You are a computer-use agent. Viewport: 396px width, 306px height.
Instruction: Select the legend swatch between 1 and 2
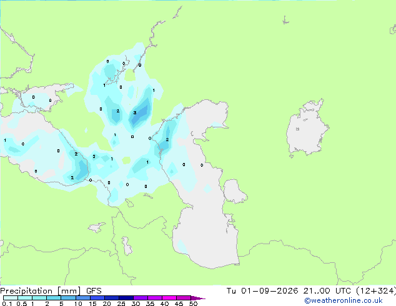pyautogui.click(x=39, y=298)
